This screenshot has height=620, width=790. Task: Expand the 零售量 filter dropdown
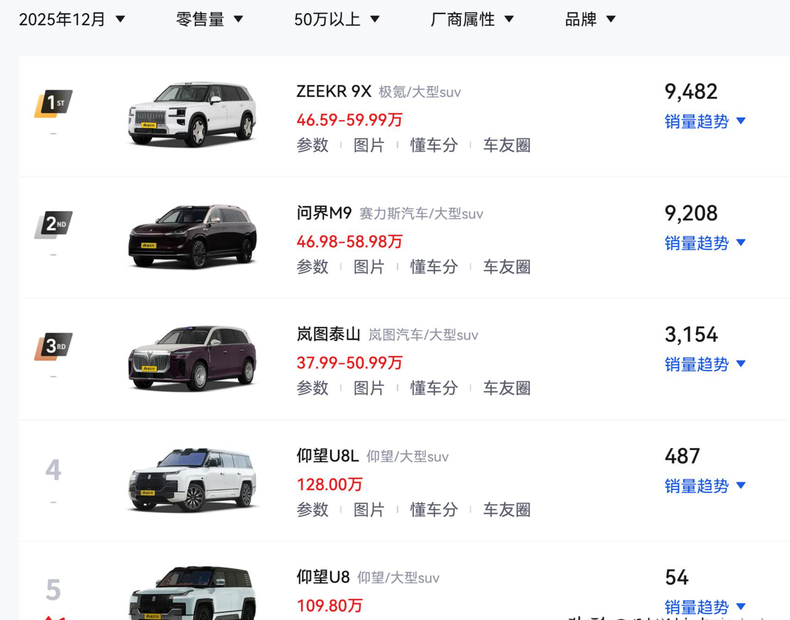click(x=209, y=19)
